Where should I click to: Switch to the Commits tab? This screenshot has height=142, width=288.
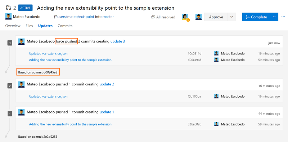point(65,26)
